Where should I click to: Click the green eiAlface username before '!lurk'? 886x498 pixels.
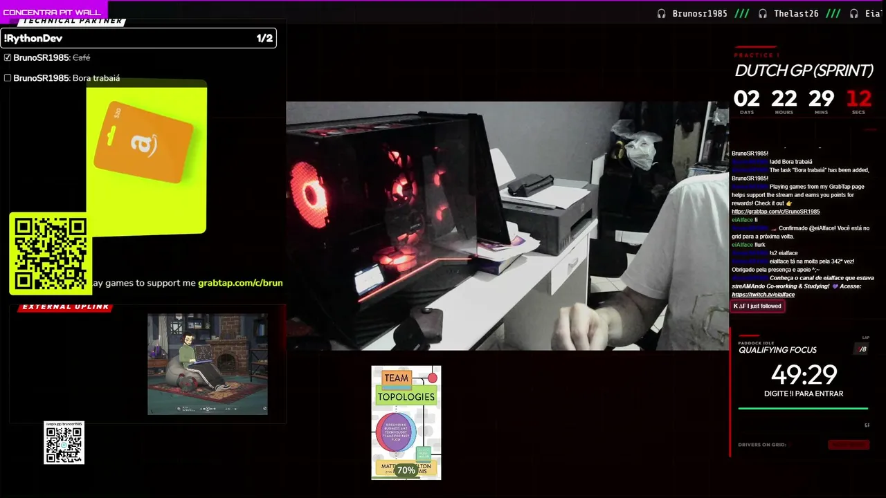742,245
